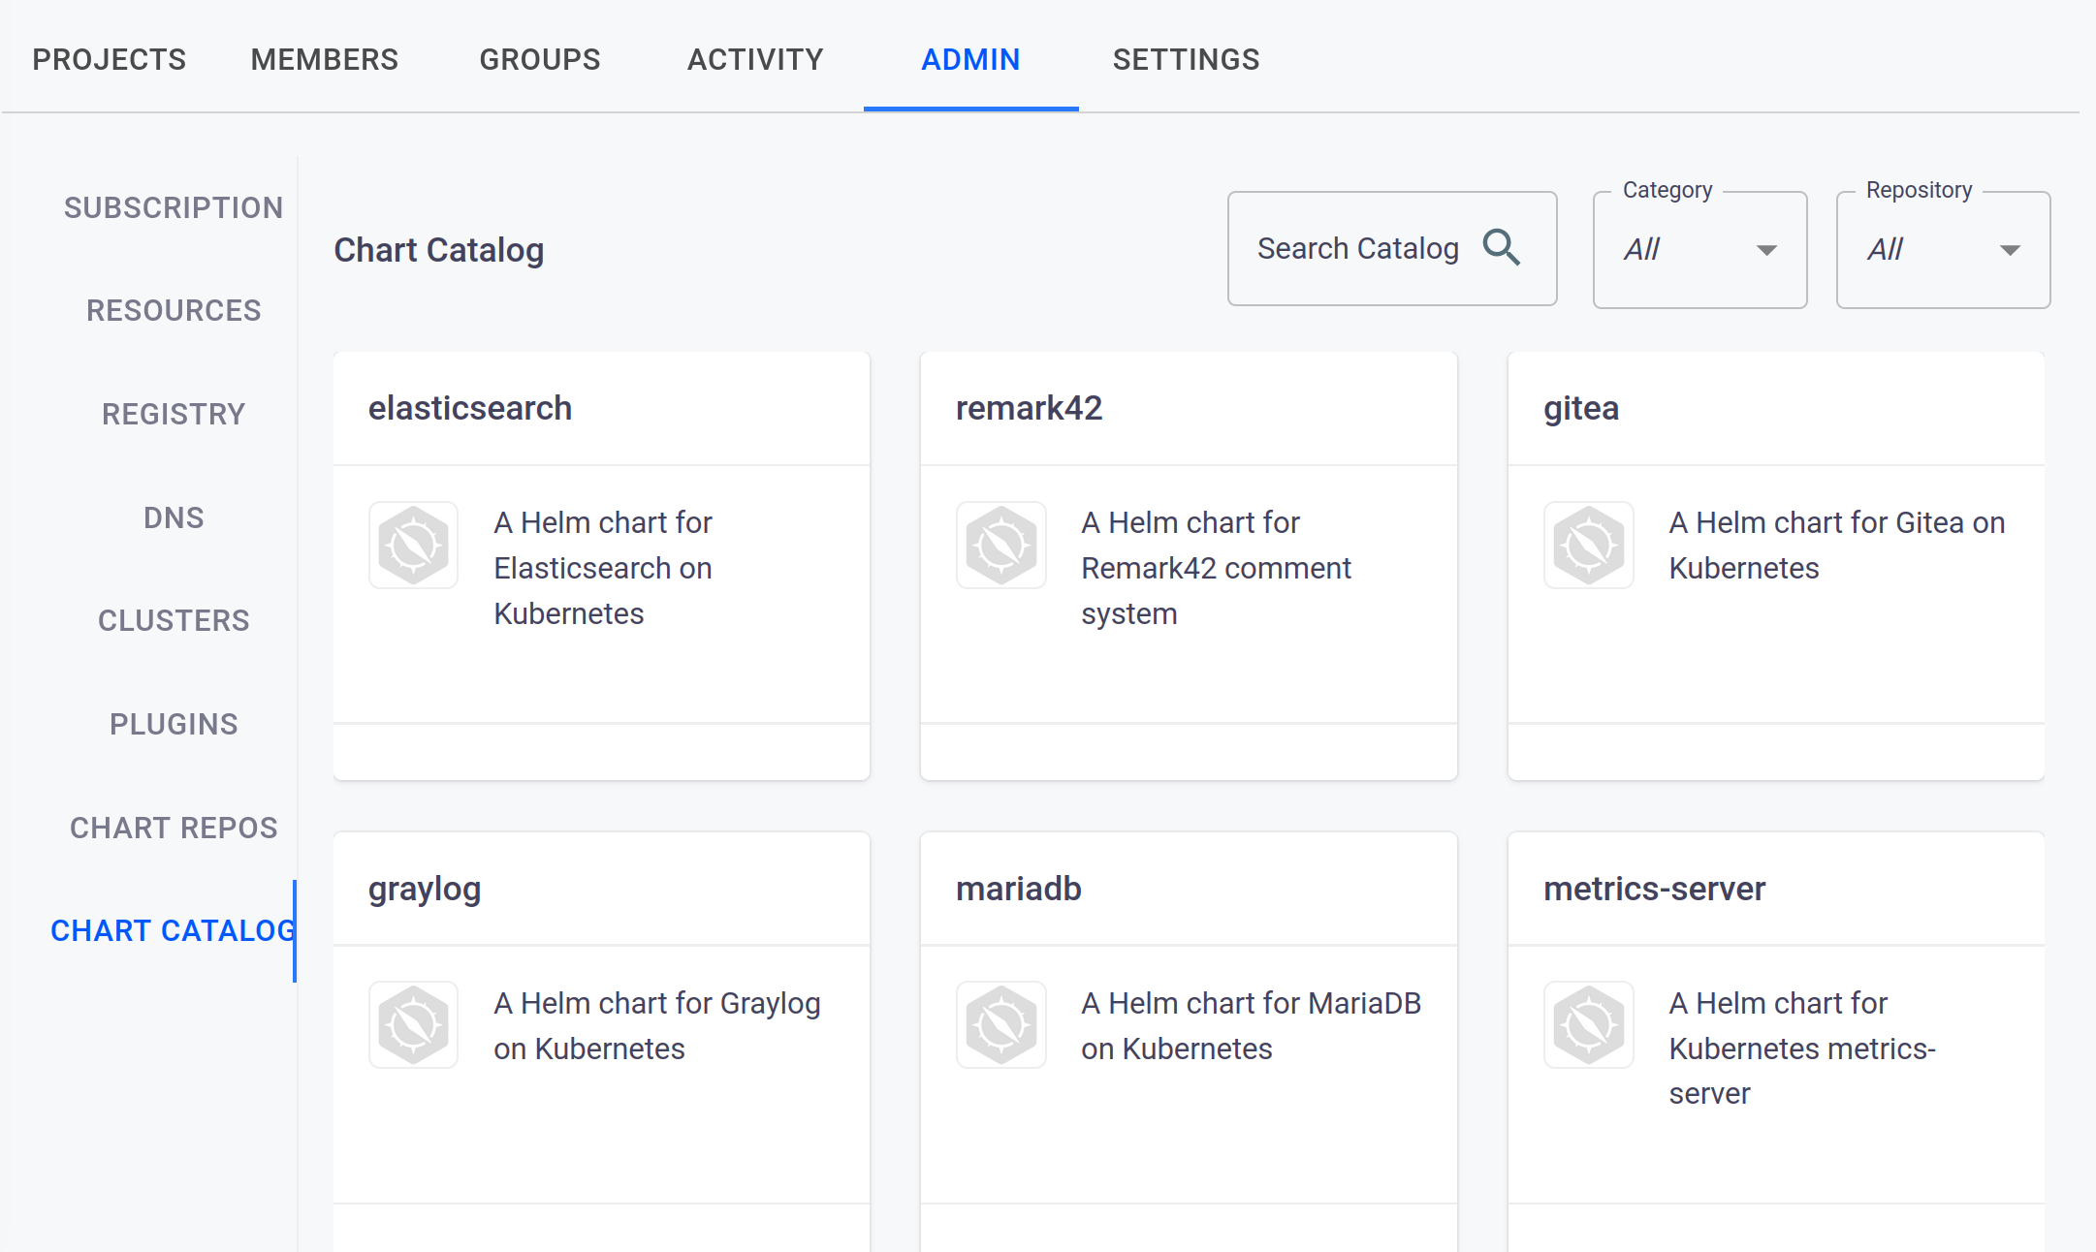Viewport: 2096px width, 1252px height.
Task: Open the graylog chart title
Action: click(x=425, y=889)
